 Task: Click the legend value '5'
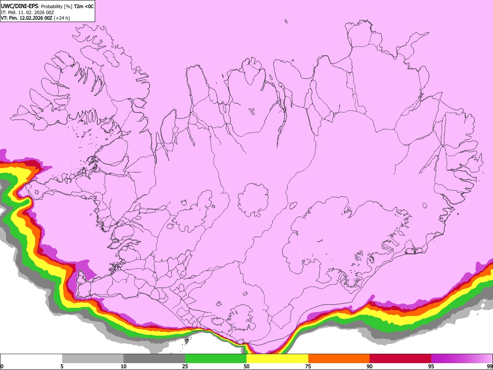tap(62, 366)
